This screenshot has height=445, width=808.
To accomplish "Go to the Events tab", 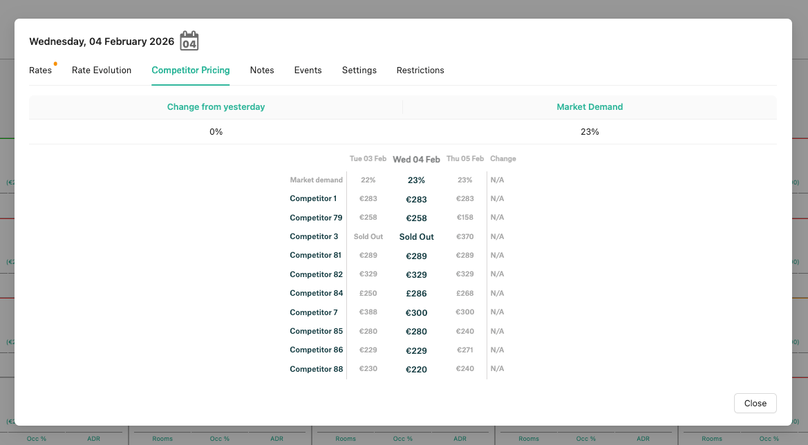I will tap(308, 70).
